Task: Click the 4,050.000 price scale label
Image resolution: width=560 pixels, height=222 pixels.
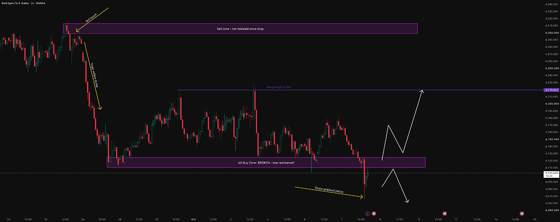Action: [551, 210]
